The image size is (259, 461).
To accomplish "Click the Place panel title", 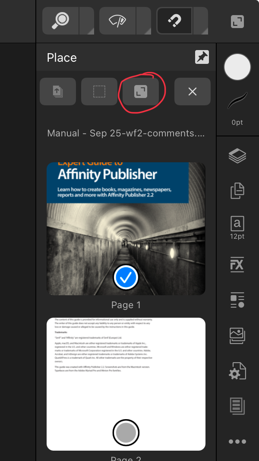I will pos(62,58).
